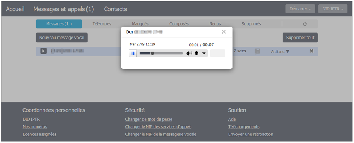The width and height of the screenshot is (354, 143).
Task: Expand the Actions dropdown
Action: point(280,51)
